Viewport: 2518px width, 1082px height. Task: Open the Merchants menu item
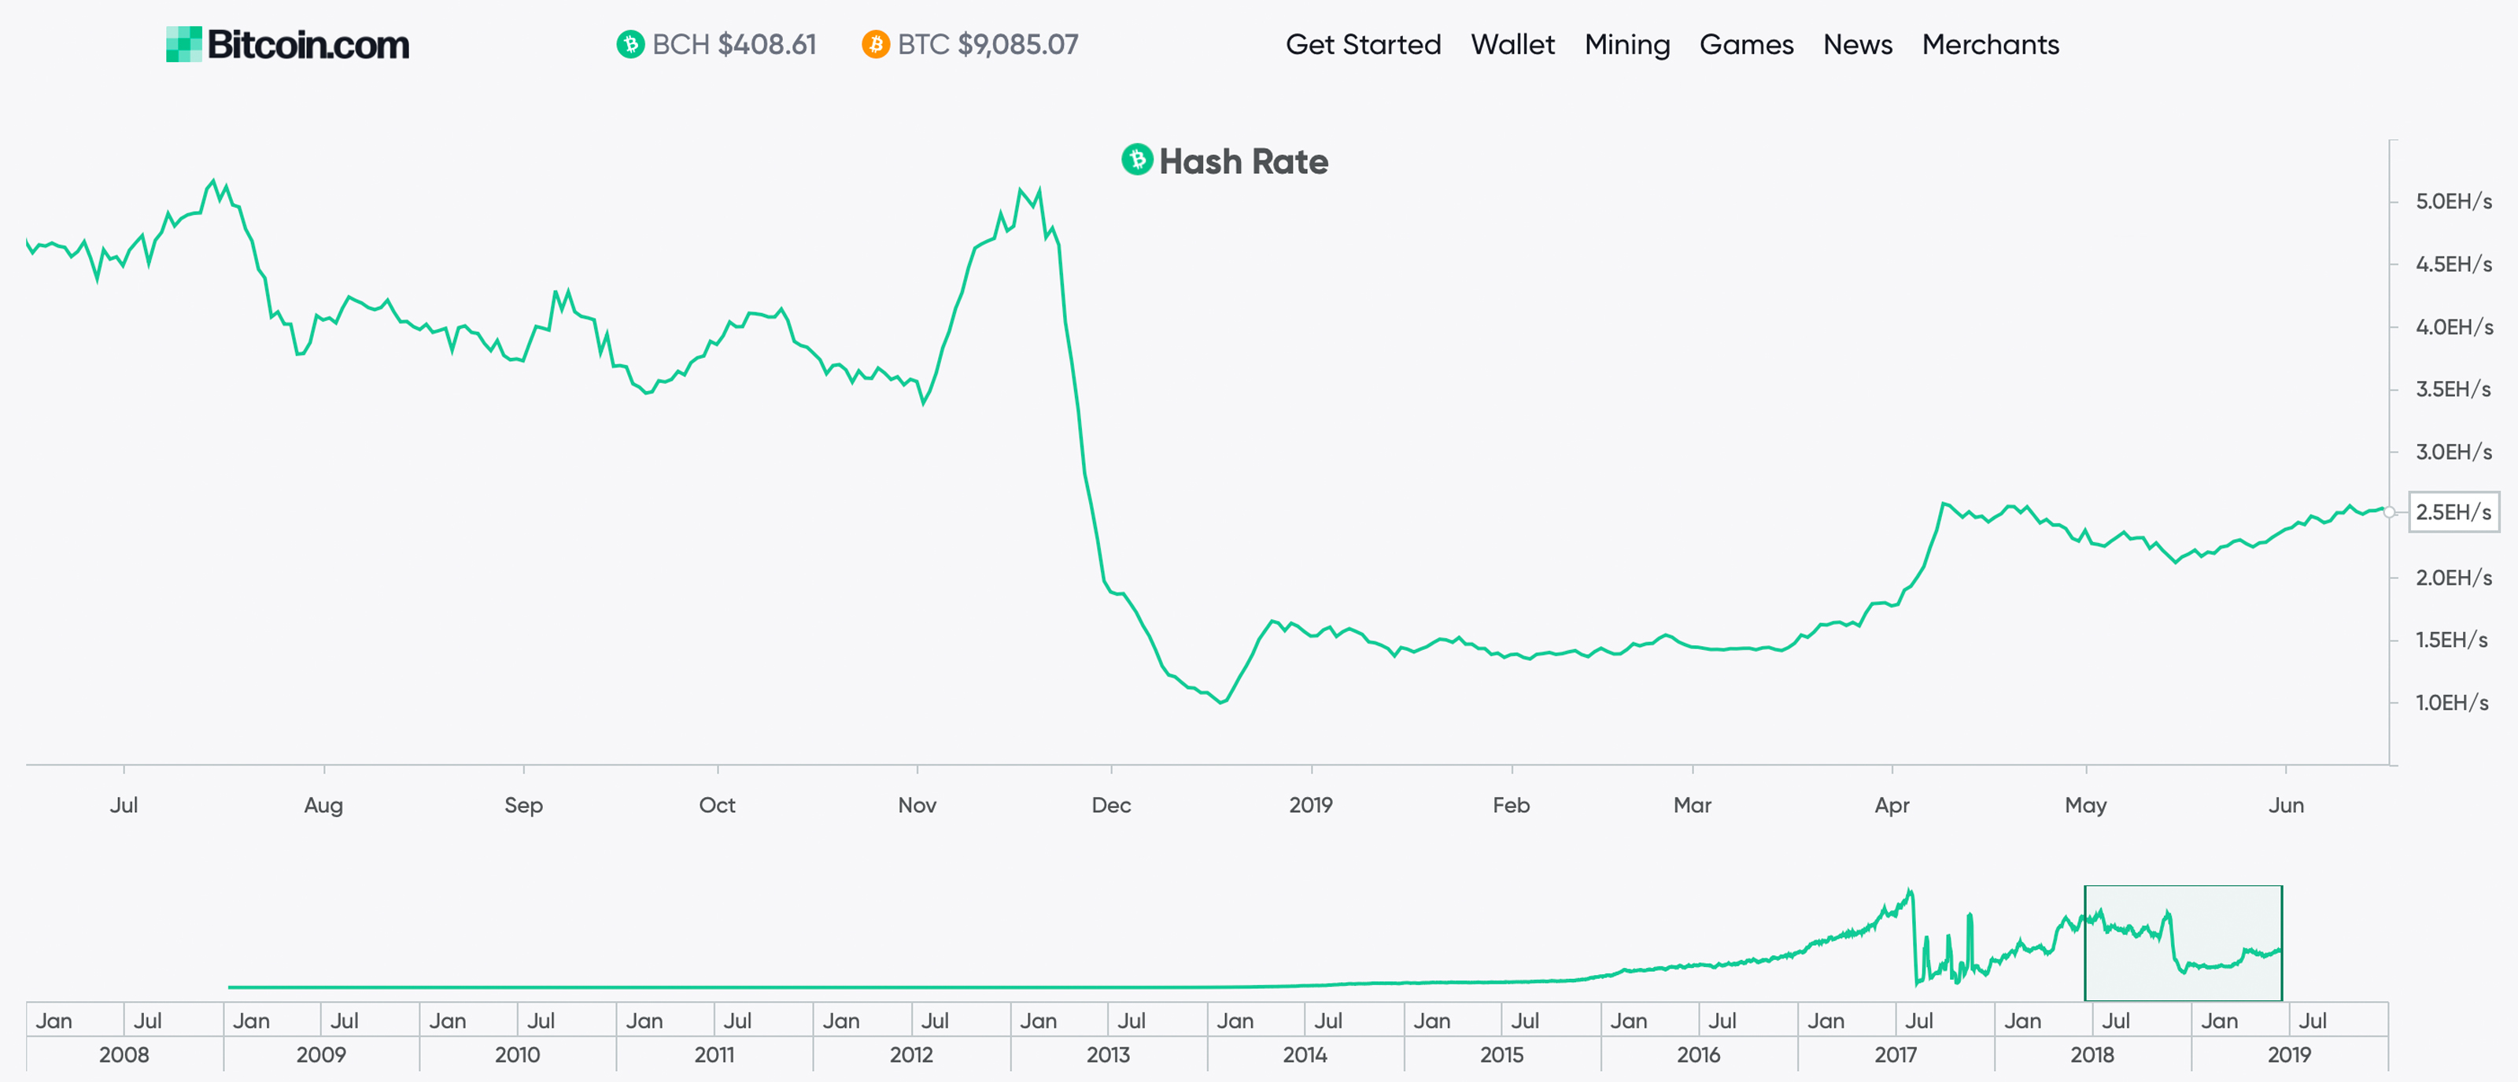(1990, 44)
